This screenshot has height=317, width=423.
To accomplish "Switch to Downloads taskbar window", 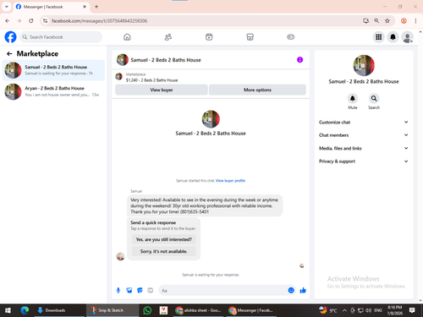I will pos(59,310).
